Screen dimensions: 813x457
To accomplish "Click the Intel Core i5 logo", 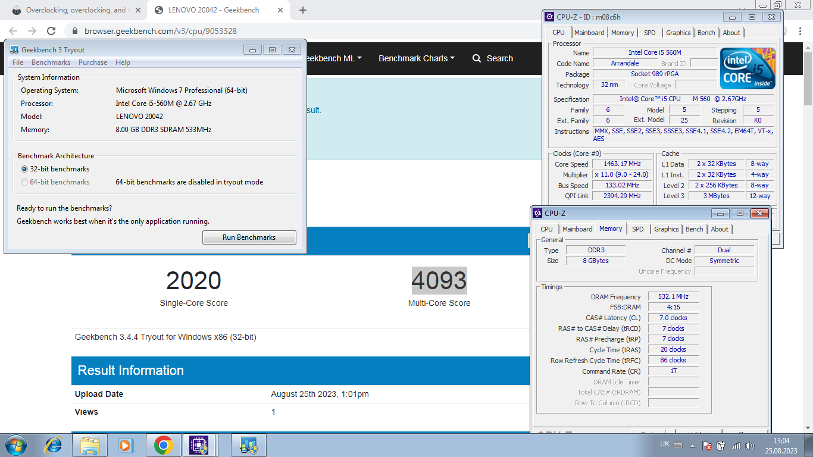I will tap(748, 68).
